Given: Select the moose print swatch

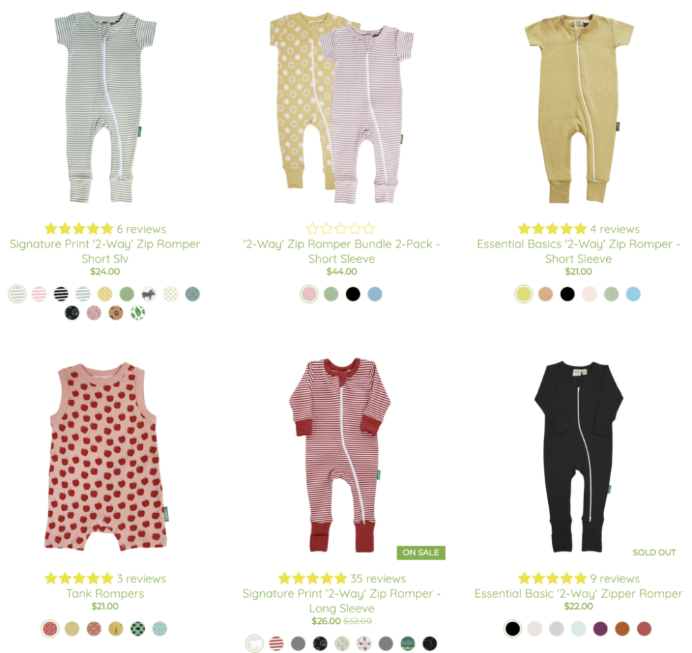Looking at the screenshot, I should [x=149, y=294].
